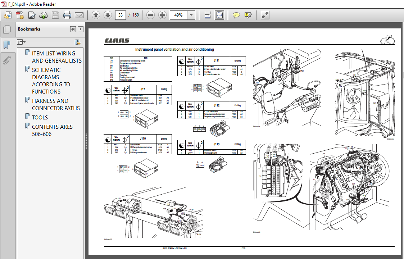Click the CLAAS logo on the page

coord(117,40)
